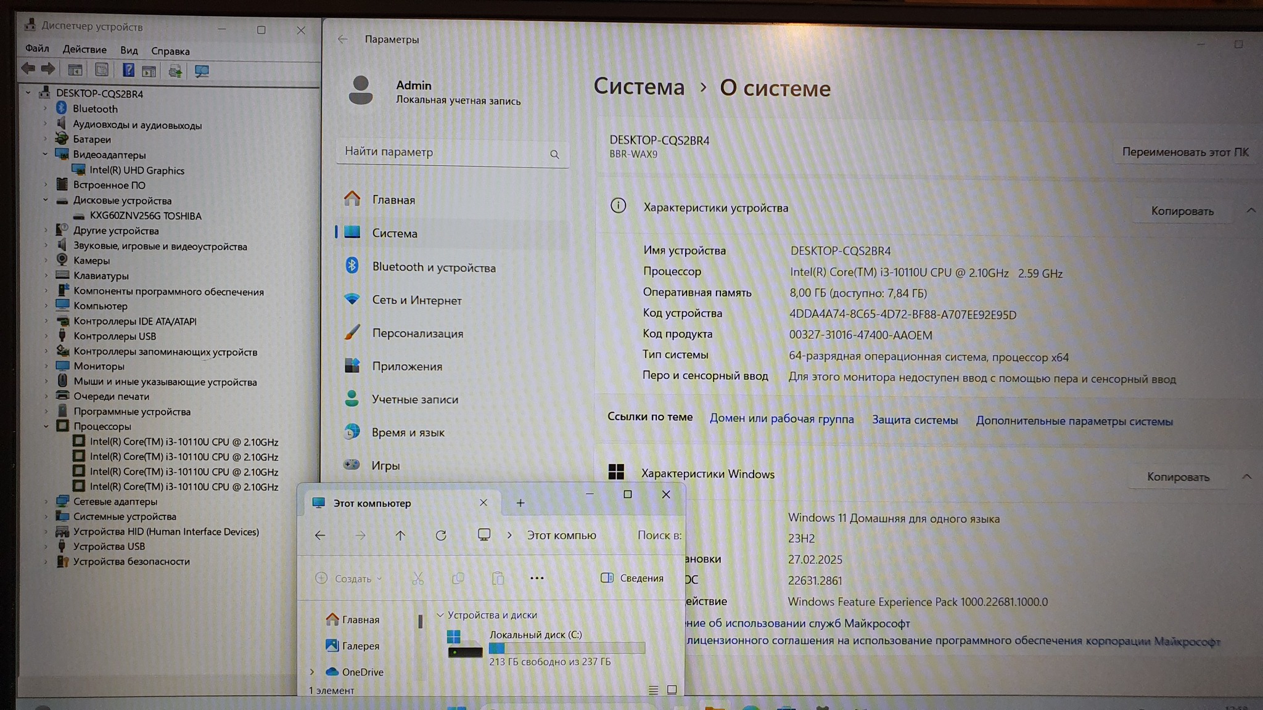
Task: Click the back arrow in Device Manager toolbar
Action: pyautogui.click(x=28, y=69)
